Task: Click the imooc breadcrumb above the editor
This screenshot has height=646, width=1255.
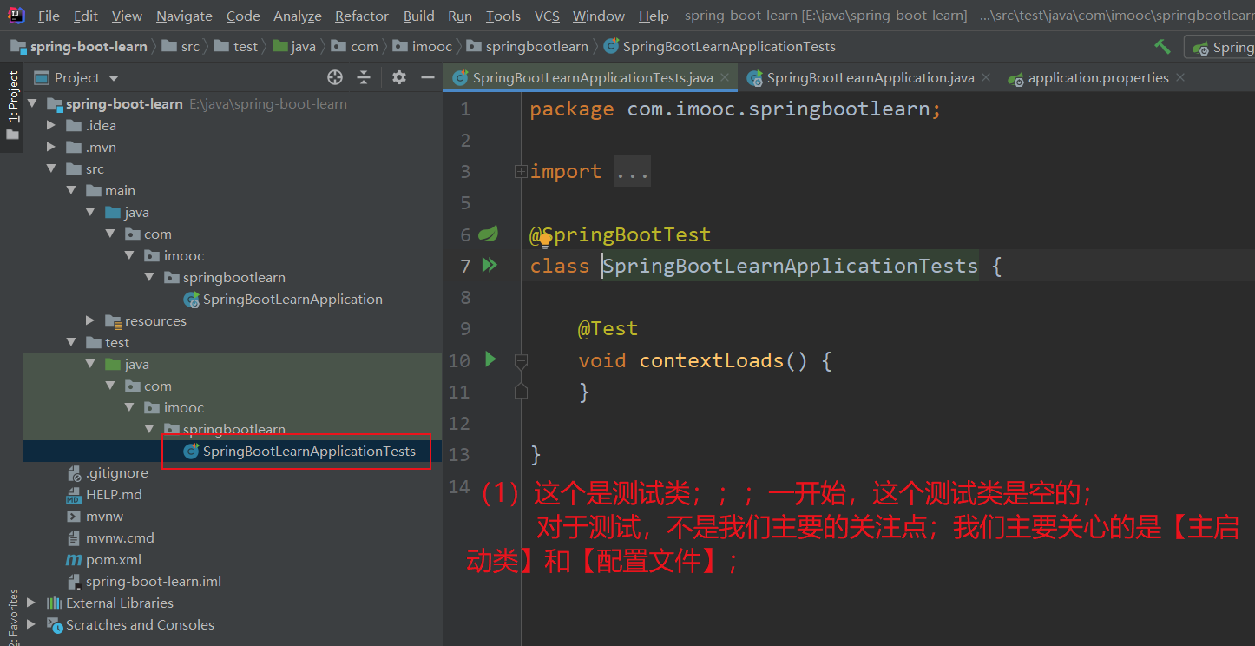Action: [x=422, y=46]
